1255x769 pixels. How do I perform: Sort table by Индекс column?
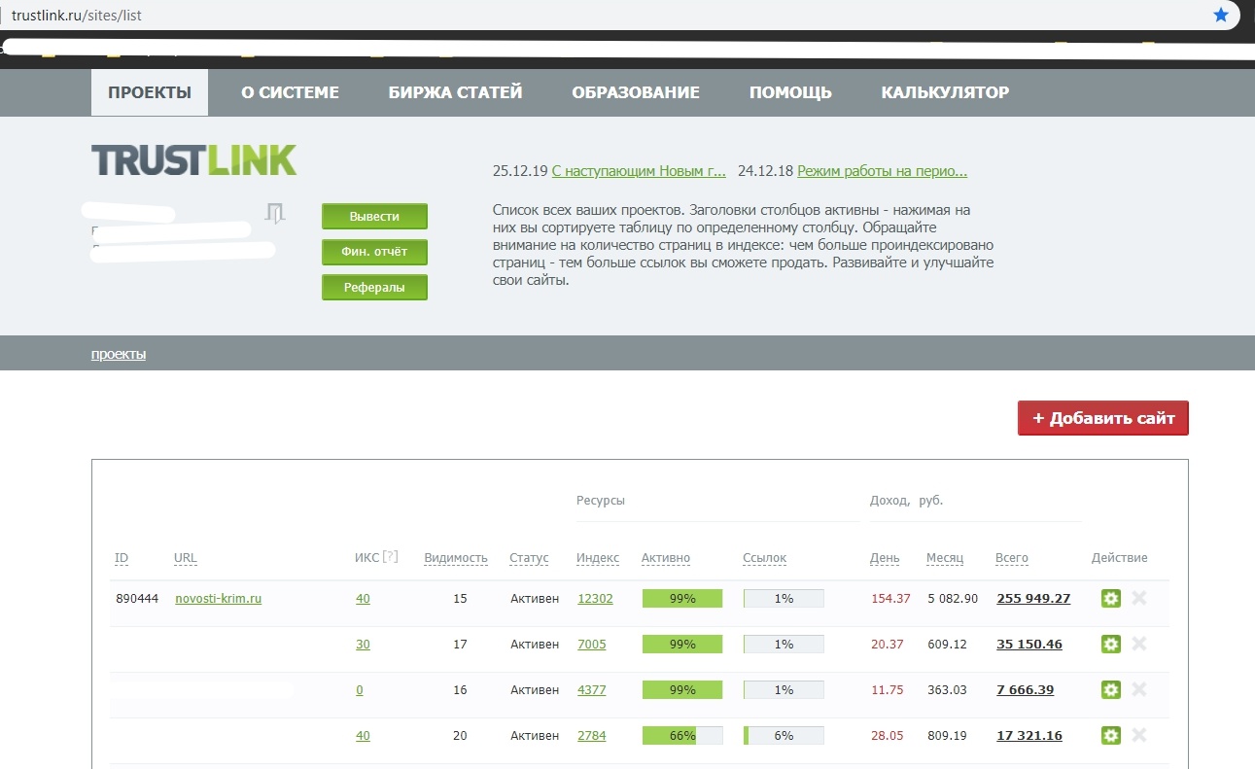(598, 558)
